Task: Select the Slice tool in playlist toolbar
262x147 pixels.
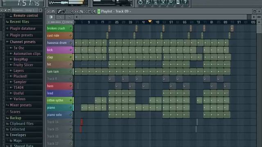Action: [x=81, y=11]
